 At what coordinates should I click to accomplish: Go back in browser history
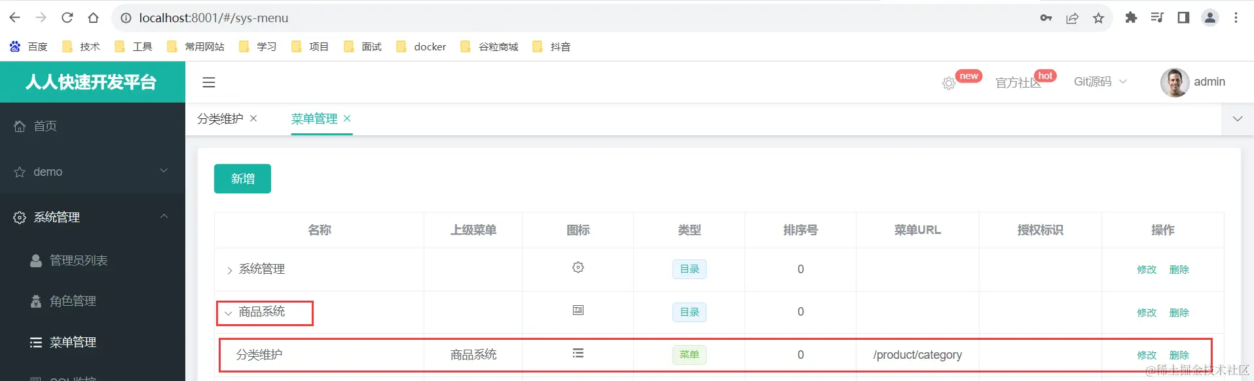pyautogui.click(x=15, y=18)
